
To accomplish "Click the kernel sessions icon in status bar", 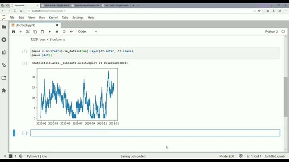I will (21, 156).
